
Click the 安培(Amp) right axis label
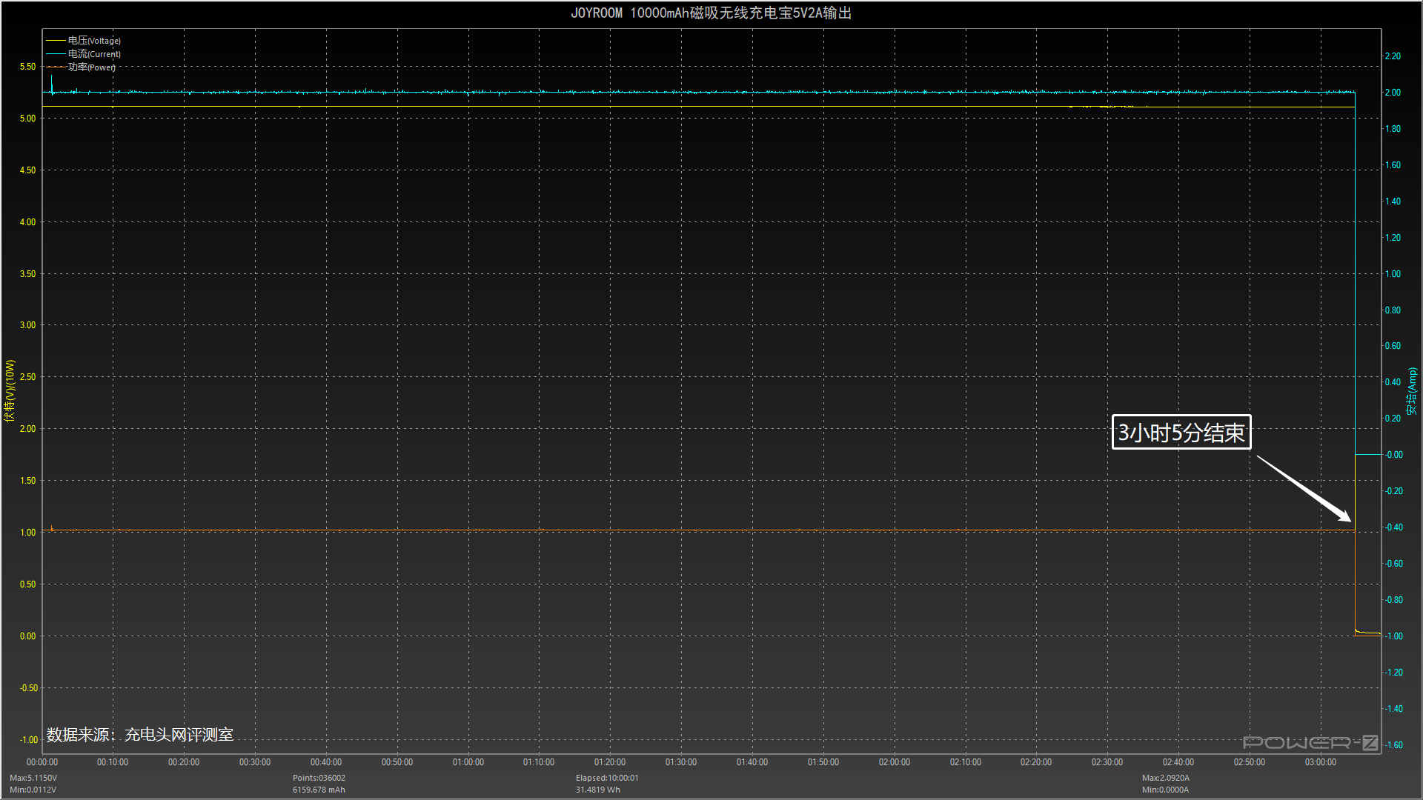point(1412,391)
